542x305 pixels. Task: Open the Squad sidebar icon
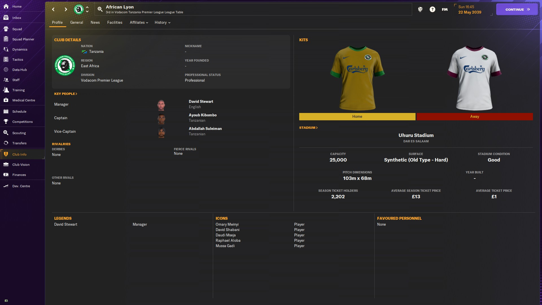click(x=6, y=29)
